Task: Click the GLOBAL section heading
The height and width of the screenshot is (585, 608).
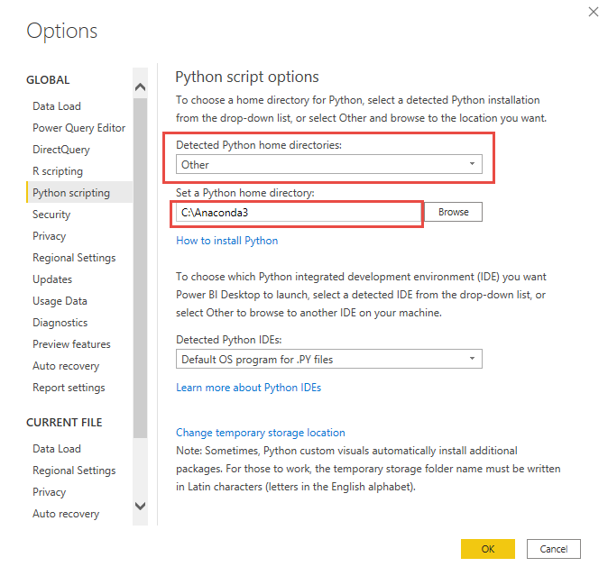Action: tap(48, 80)
